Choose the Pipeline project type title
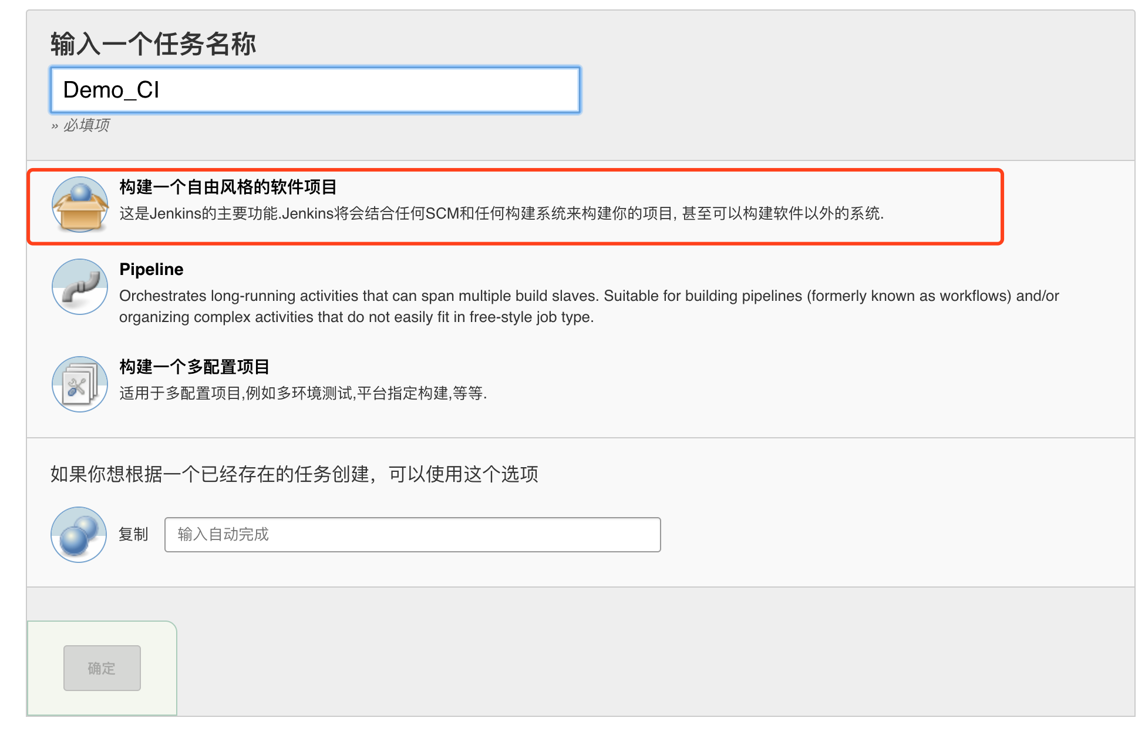1145x731 pixels. [x=151, y=269]
